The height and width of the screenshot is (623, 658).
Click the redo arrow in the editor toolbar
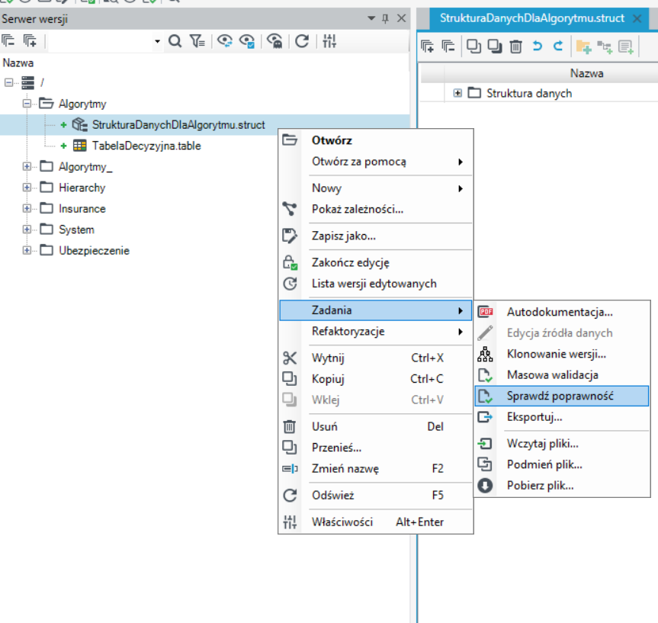558,46
